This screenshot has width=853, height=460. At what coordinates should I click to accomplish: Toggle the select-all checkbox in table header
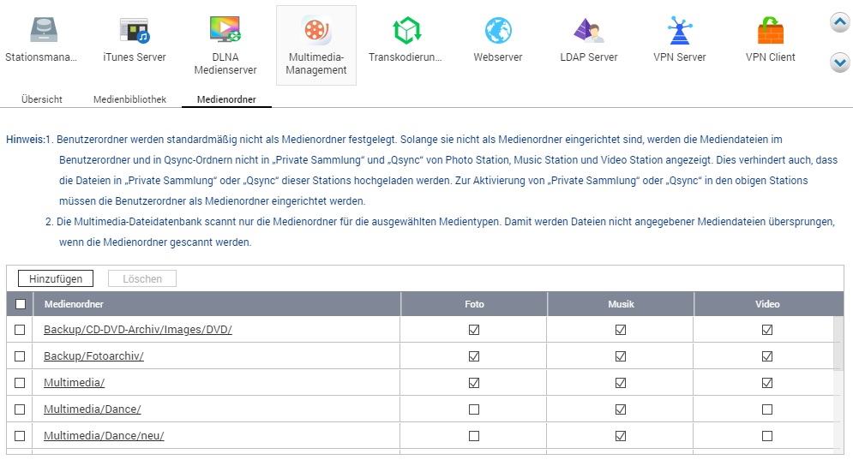click(x=21, y=304)
